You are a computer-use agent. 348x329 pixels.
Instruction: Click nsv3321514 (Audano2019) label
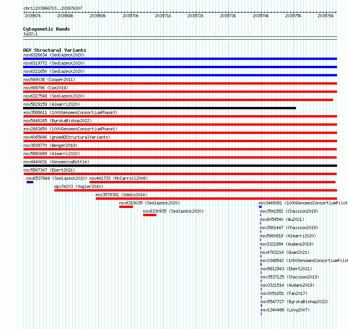(287, 285)
